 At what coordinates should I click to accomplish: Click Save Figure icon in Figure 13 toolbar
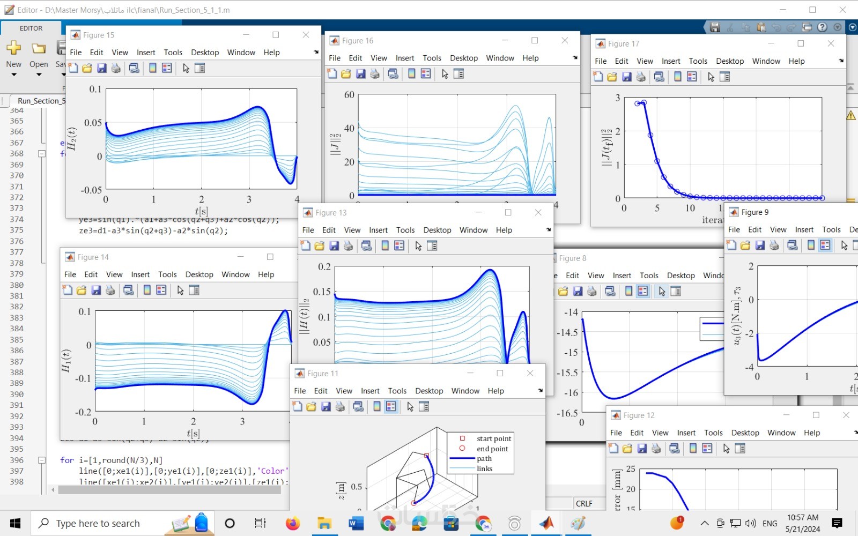pyautogui.click(x=334, y=245)
